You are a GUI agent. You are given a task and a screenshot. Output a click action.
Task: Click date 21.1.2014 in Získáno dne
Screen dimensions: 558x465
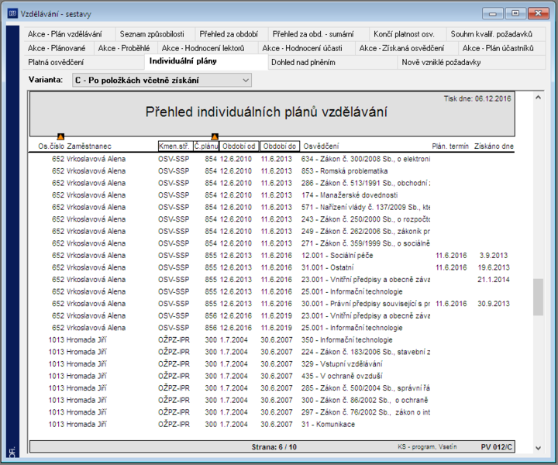coord(494,280)
